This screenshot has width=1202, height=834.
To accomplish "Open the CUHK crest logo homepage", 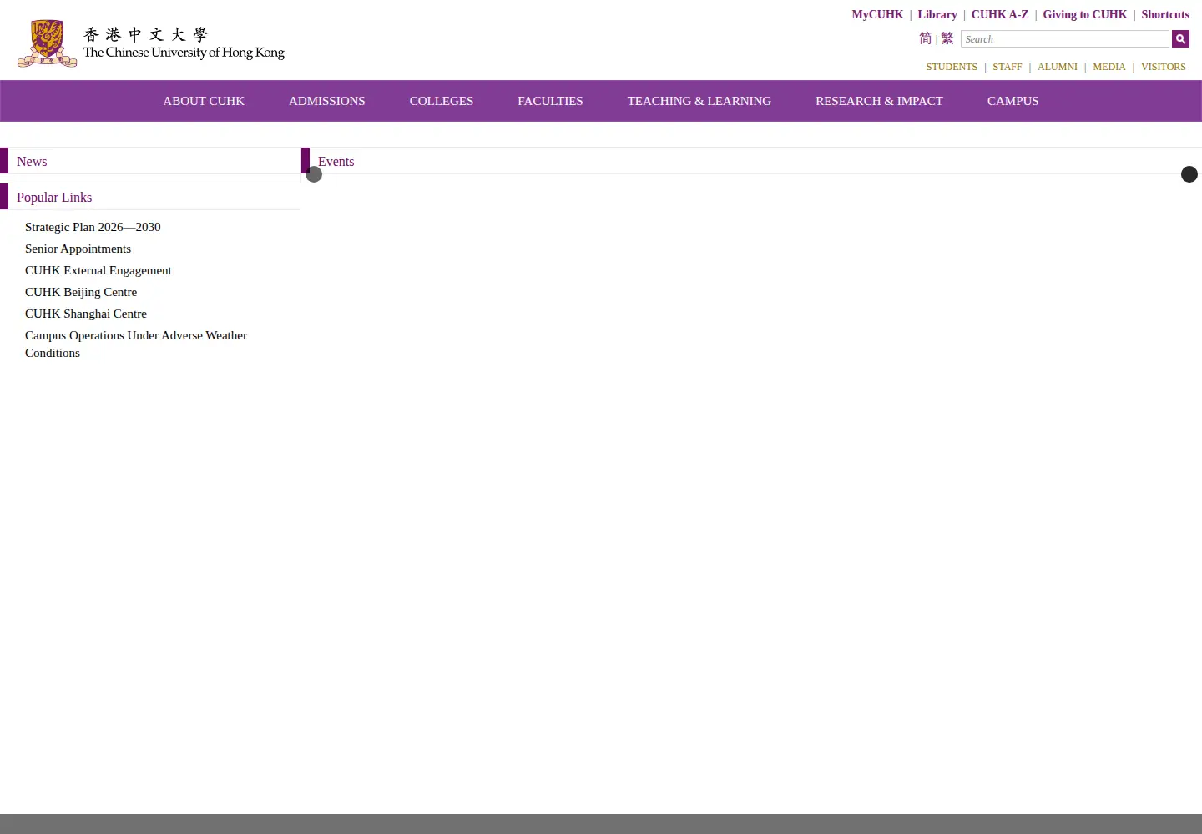I will click(x=48, y=43).
